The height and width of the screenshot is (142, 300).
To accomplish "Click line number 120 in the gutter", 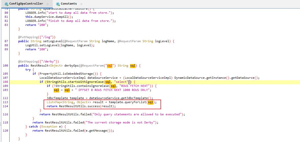I will point(5,131).
